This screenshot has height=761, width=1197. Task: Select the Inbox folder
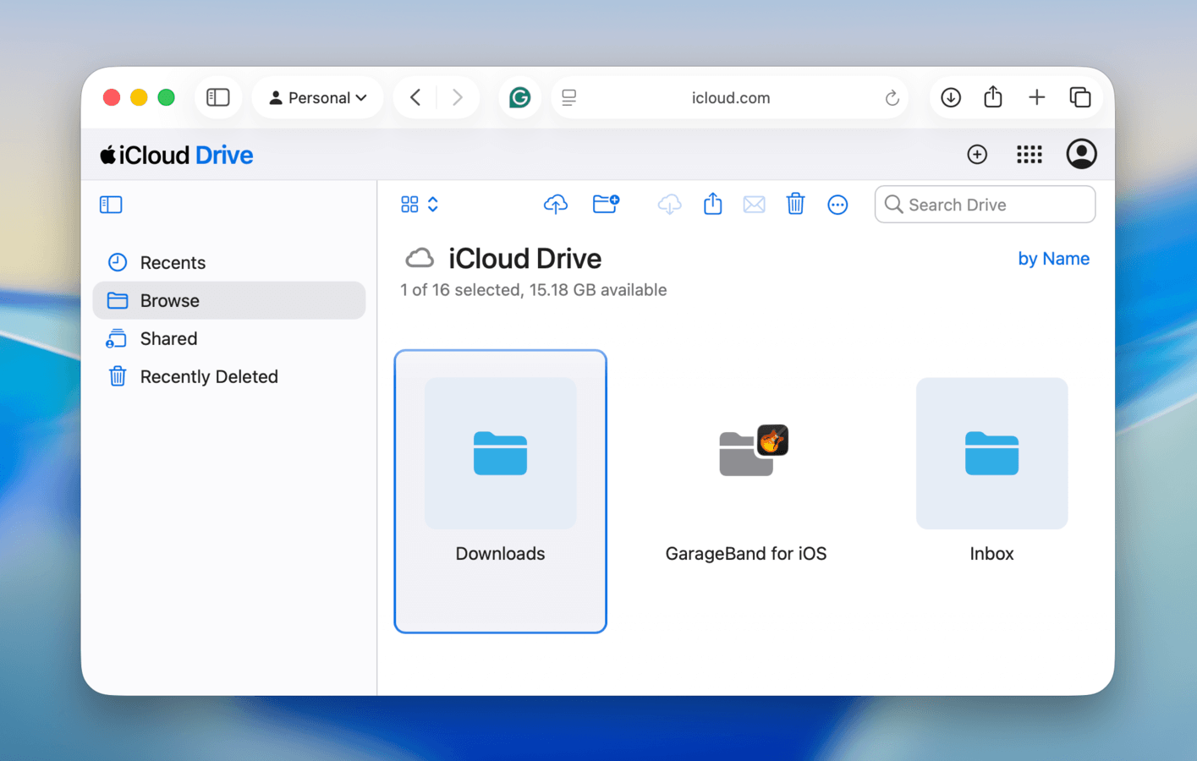click(991, 453)
